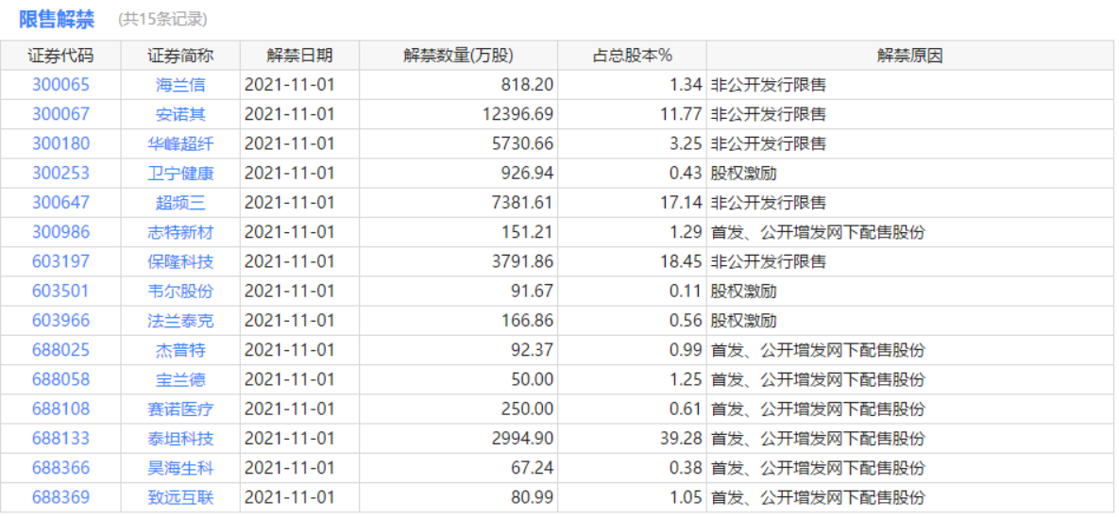The image size is (1119, 517).
Task: Click the 解禁数量(万股) column header
Action: [x=458, y=56]
